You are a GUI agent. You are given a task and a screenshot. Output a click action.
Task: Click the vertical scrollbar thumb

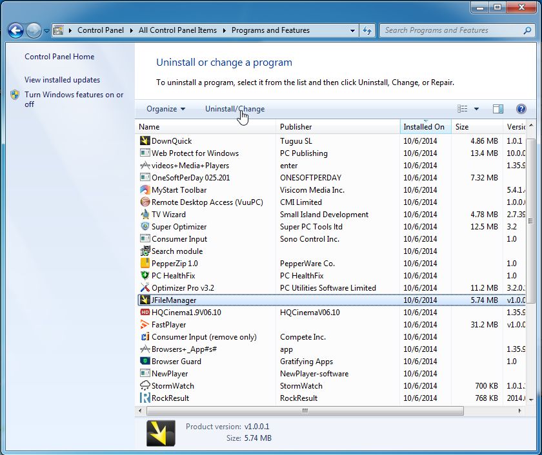(531, 221)
